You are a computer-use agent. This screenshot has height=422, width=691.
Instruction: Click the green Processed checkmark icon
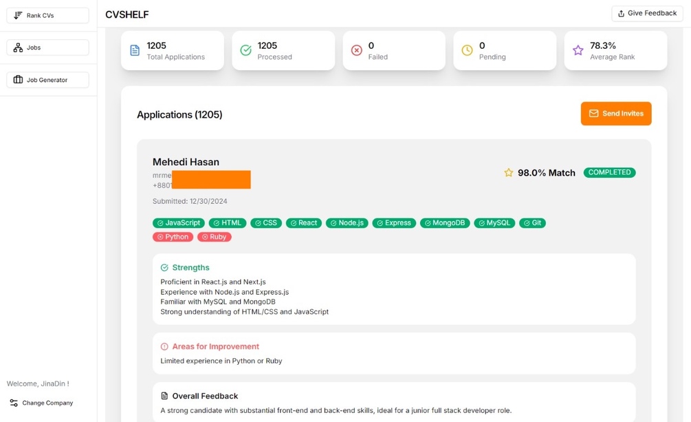[245, 50]
